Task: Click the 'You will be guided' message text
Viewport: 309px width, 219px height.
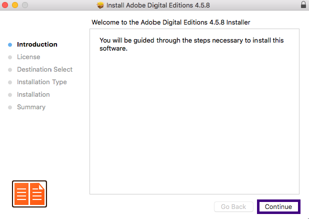Action: pyautogui.click(x=191, y=44)
